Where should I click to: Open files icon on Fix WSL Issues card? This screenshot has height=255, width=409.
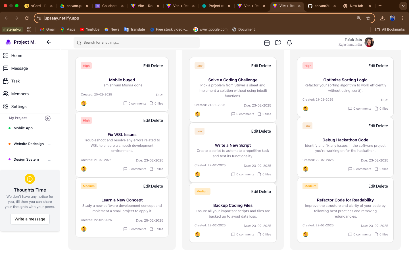point(151,169)
